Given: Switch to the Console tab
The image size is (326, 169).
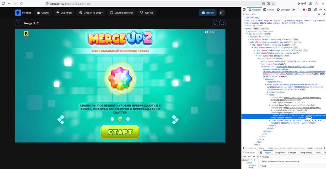Looking at the screenshot, I should click(269, 10).
